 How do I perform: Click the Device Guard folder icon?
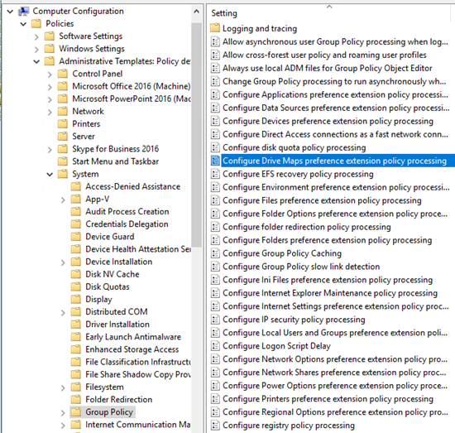pyautogui.click(x=76, y=237)
